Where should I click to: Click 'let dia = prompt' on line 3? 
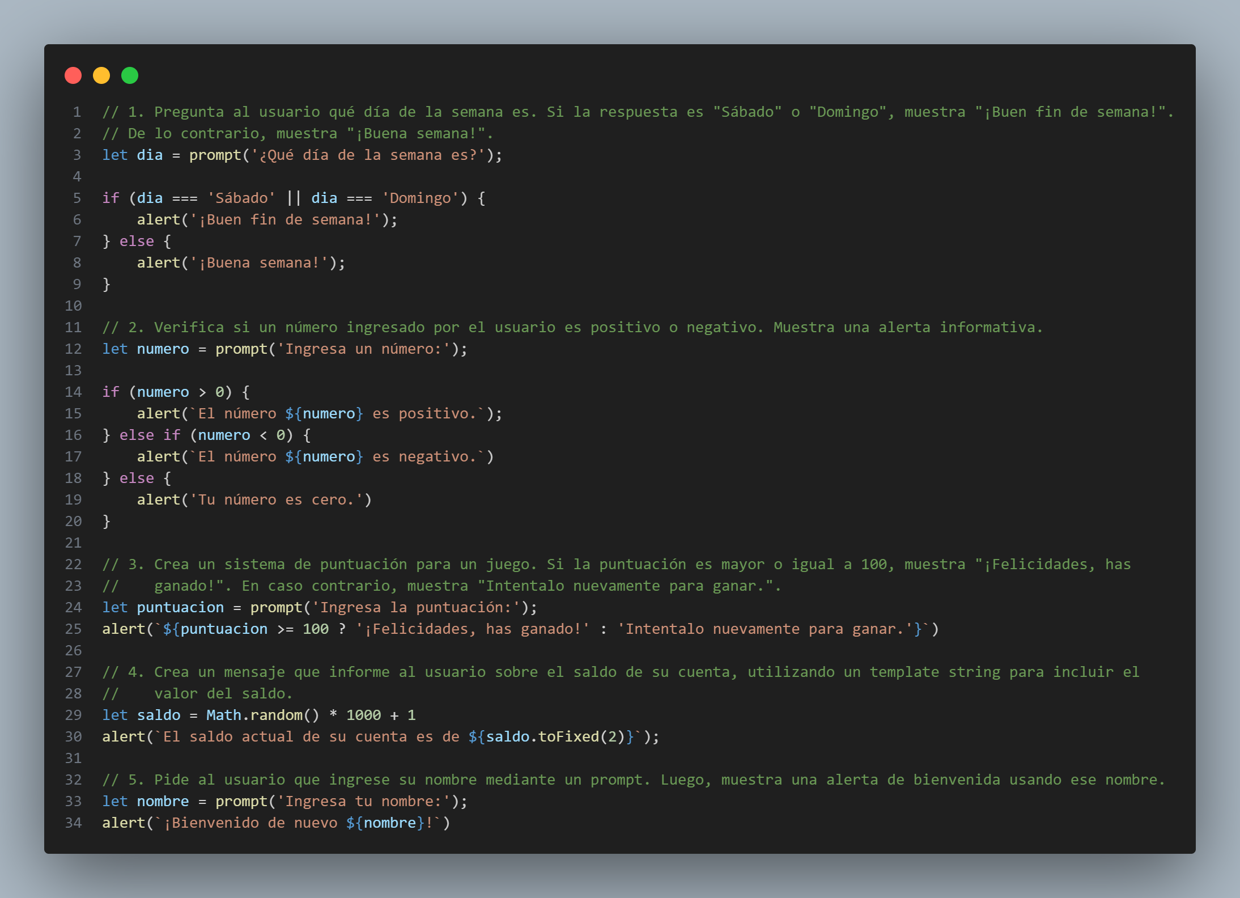coord(172,155)
